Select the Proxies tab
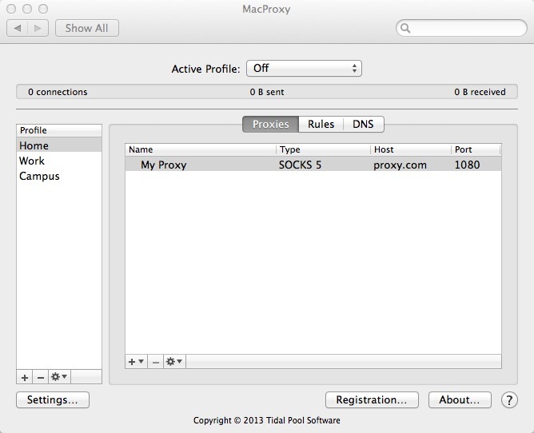Screen dimensions: 534x433 pyautogui.click(x=271, y=125)
